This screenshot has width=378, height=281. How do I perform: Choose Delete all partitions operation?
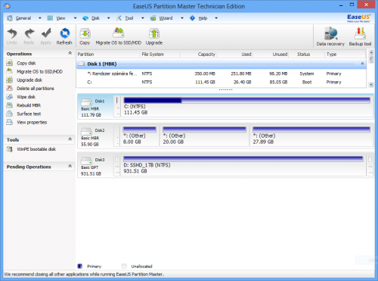click(36, 89)
